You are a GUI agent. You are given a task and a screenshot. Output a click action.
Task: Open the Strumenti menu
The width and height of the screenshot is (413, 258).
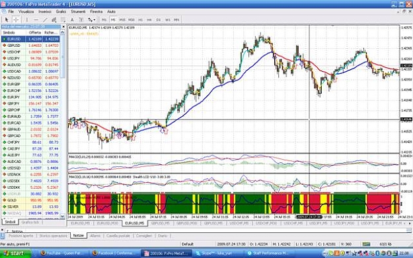pos(78,12)
